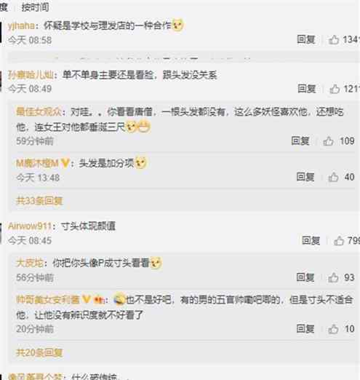Reply to Airwow911's comment

click(311, 240)
